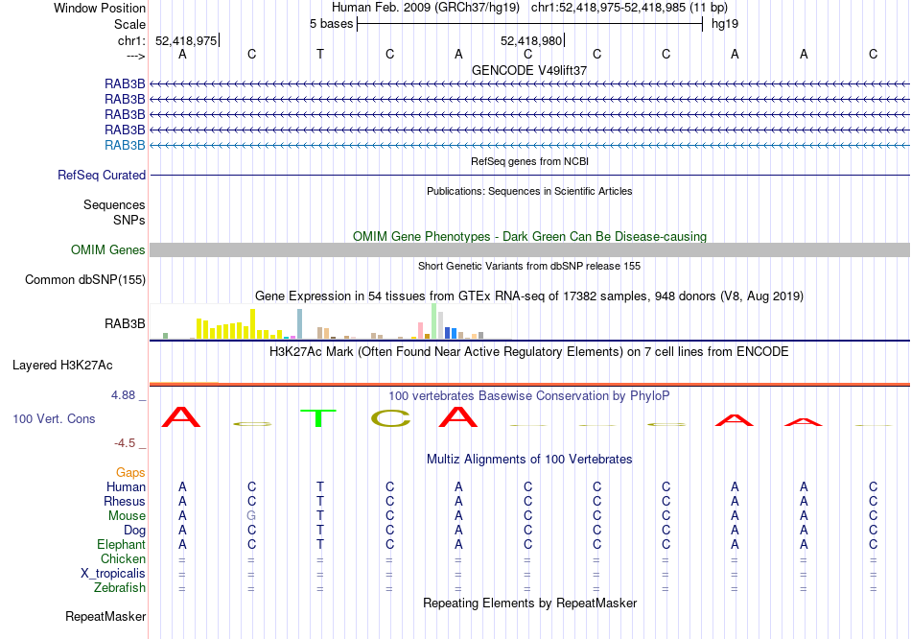
Task: Open RefSeq genes from NCBI track title
Action: coord(529,161)
